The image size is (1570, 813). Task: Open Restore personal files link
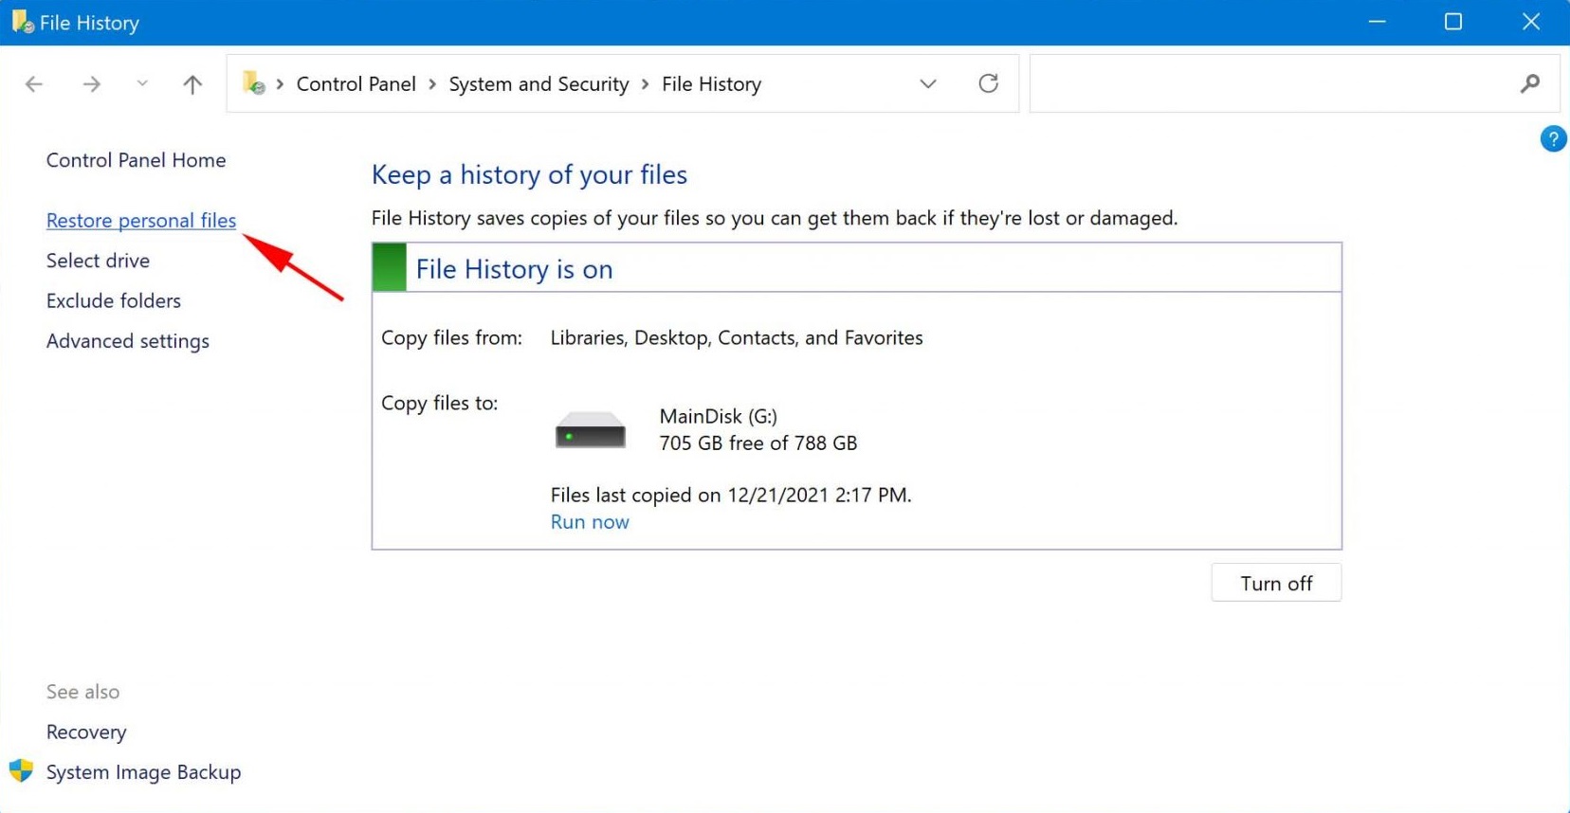tap(141, 221)
